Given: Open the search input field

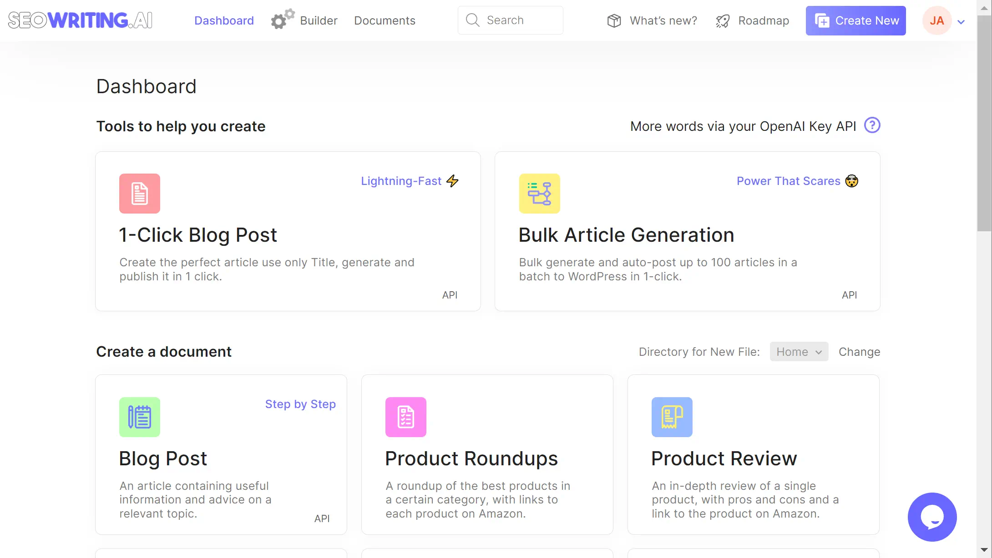Looking at the screenshot, I should [510, 20].
